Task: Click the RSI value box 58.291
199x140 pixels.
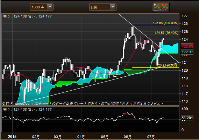Action: click(x=187, y=118)
